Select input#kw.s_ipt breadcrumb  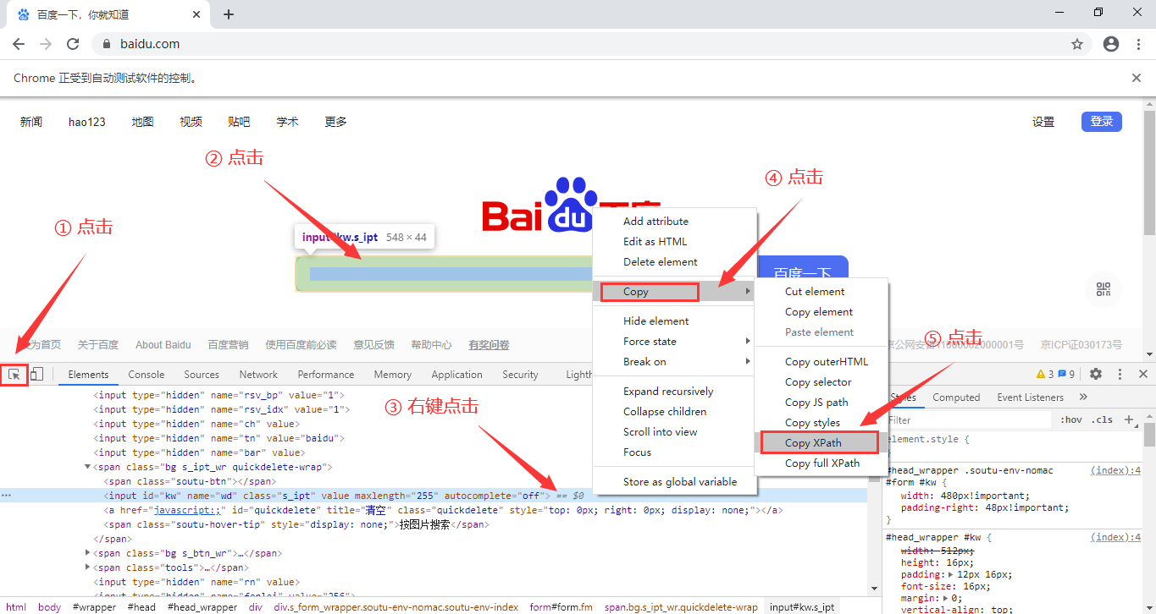click(801, 606)
